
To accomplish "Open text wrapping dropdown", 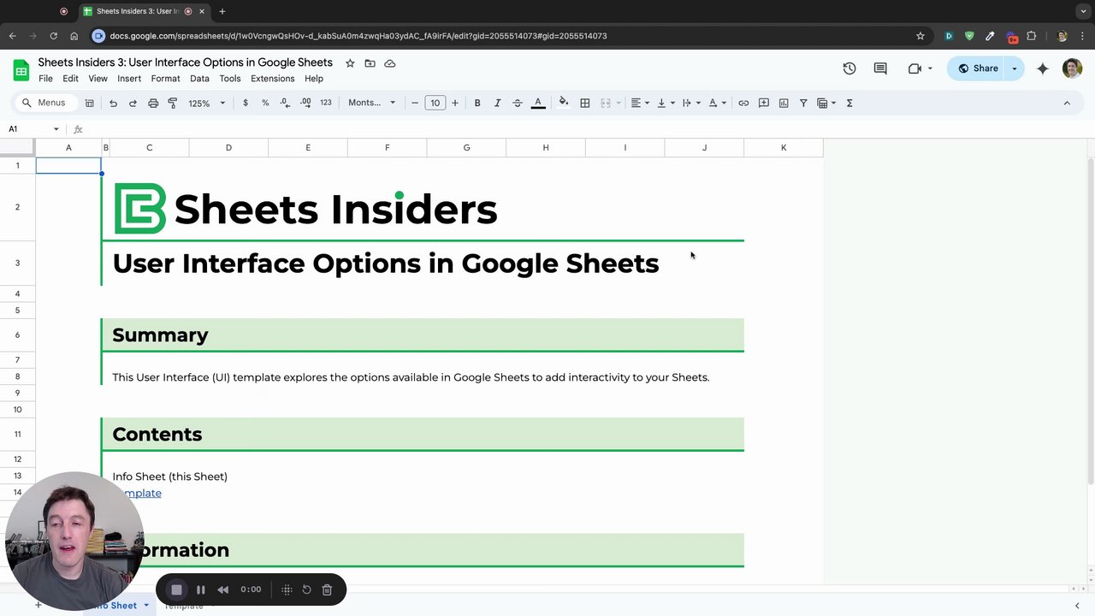I will [691, 103].
